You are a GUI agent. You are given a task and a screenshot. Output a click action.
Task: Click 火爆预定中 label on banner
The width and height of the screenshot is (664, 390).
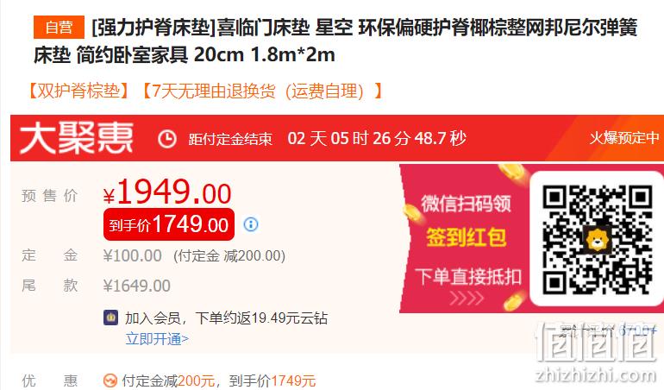click(x=624, y=138)
